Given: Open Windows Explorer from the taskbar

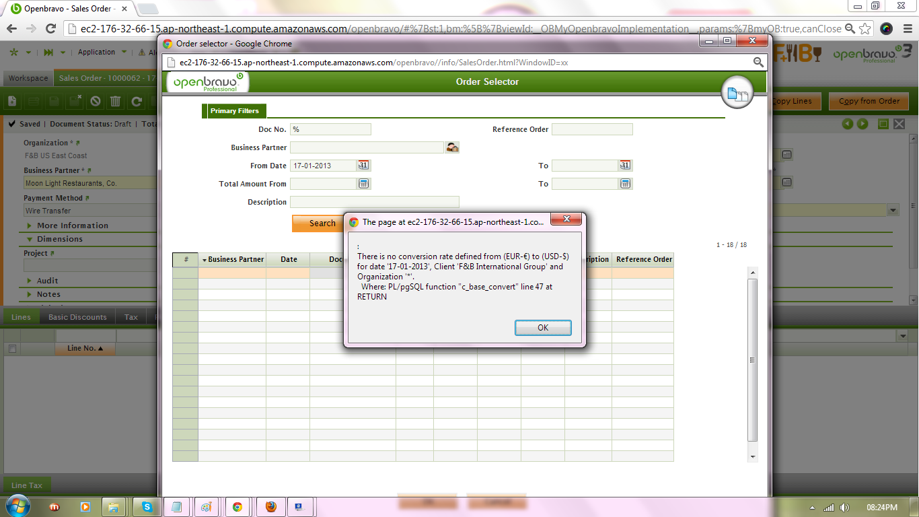Looking at the screenshot, I should point(113,507).
